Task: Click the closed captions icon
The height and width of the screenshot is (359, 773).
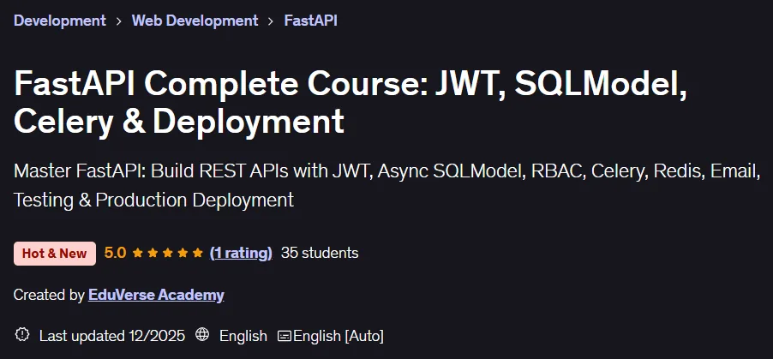Action: click(284, 336)
